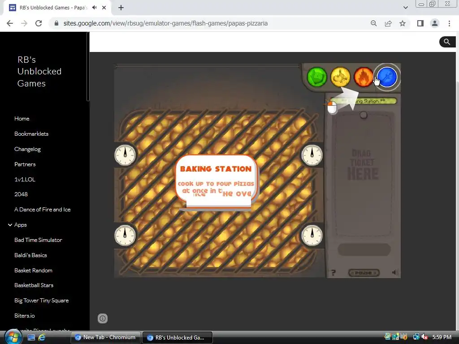Image resolution: width=459 pixels, height=344 pixels.
Task: Click the page info circle icon
Action: tap(103, 318)
